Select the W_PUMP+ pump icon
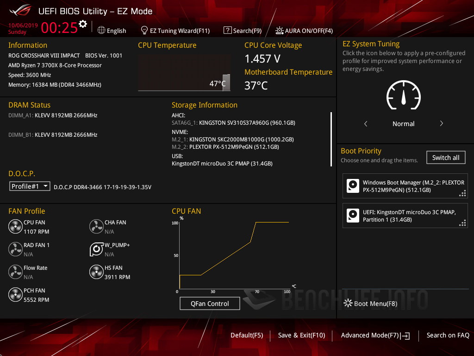Screen dimensions: 474x356 [x=96, y=249]
